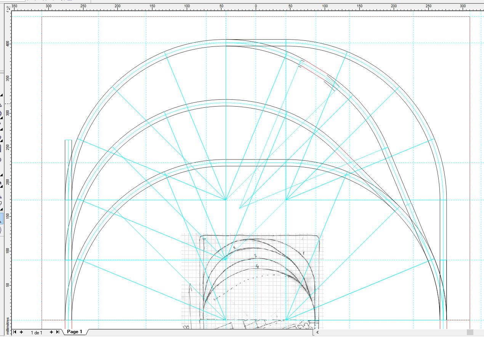Add a page before with left plus
The height and width of the screenshot is (337, 484).
coord(21,332)
